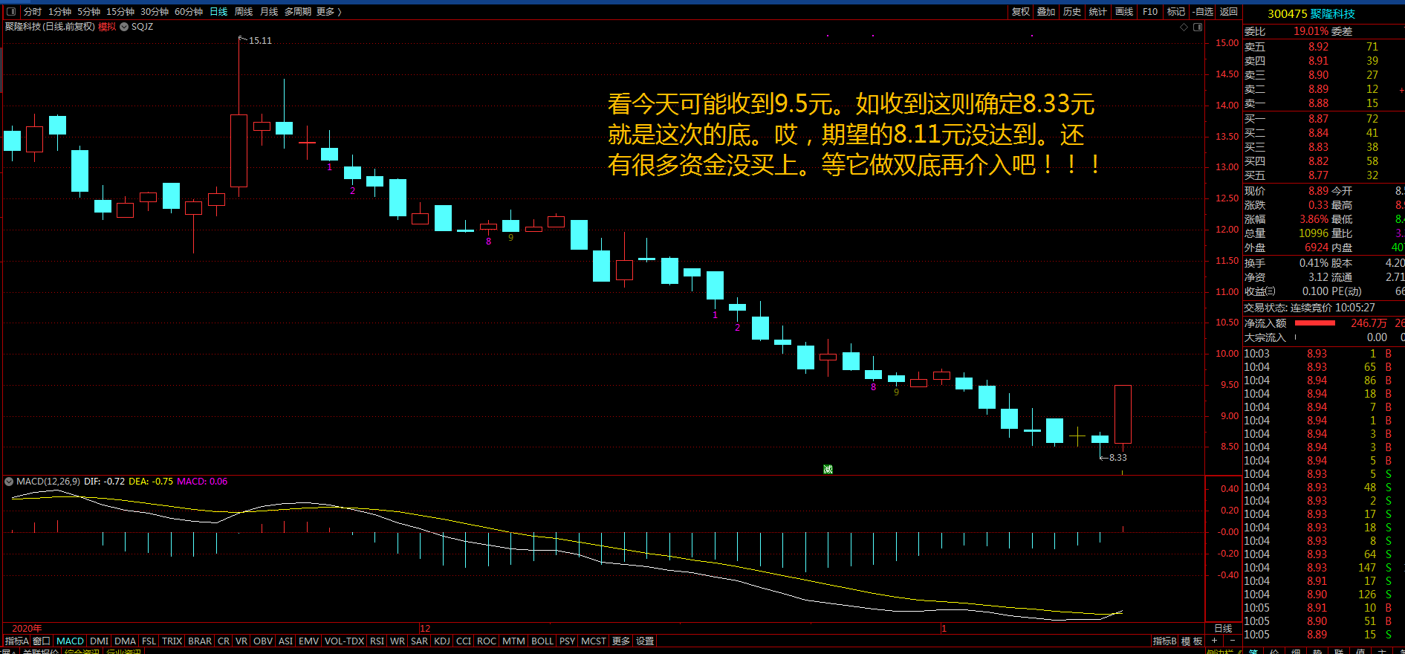The height and width of the screenshot is (654, 1405).
Task: Click the red net inflow bar
Action: click(1315, 323)
